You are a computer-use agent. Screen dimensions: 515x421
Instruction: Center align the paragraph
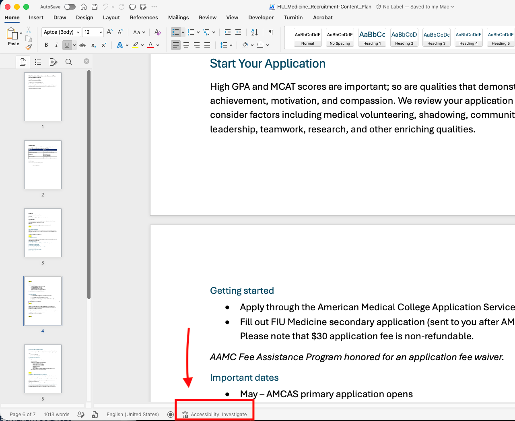pos(186,45)
